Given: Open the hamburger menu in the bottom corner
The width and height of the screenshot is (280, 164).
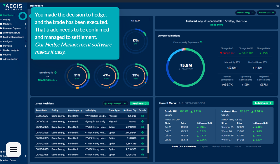Looking at the screenshot, I should click(x=13, y=150).
